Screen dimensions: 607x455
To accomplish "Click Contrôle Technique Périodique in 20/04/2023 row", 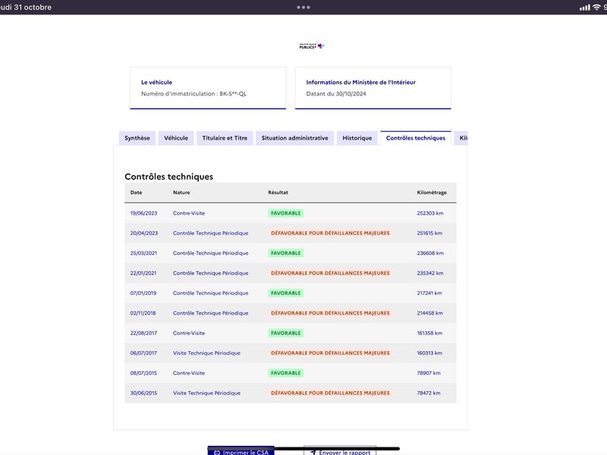I will 211,234.
